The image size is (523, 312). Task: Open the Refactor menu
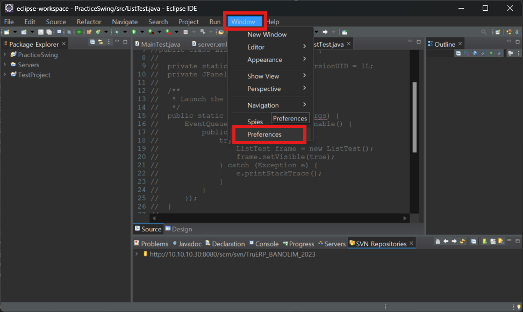(89, 22)
